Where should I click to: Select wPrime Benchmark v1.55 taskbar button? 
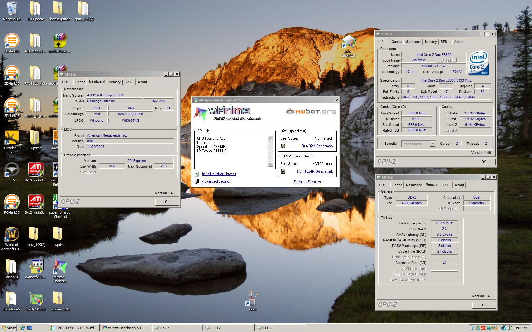(x=126, y=328)
